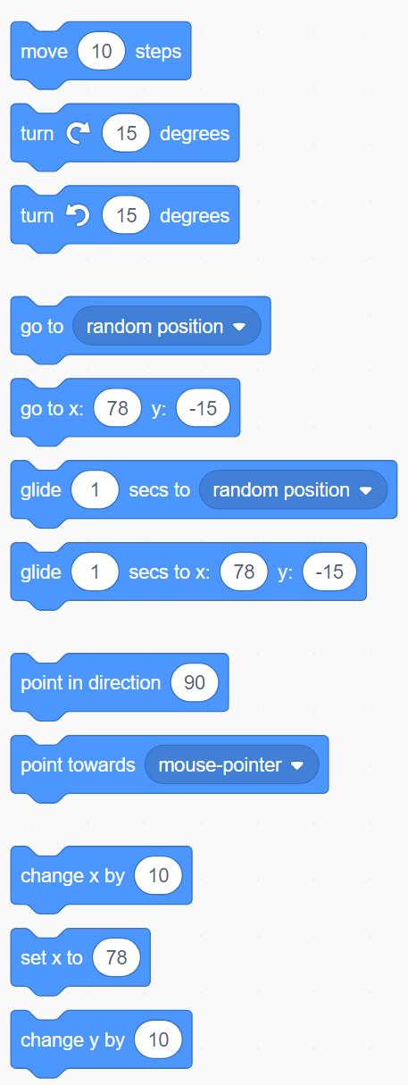This screenshot has height=1085, width=408.
Task: Click the point in direction 90 field
Action: (x=195, y=683)
